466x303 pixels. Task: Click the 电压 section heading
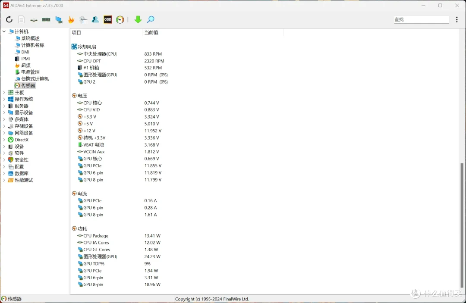[82, 96]
